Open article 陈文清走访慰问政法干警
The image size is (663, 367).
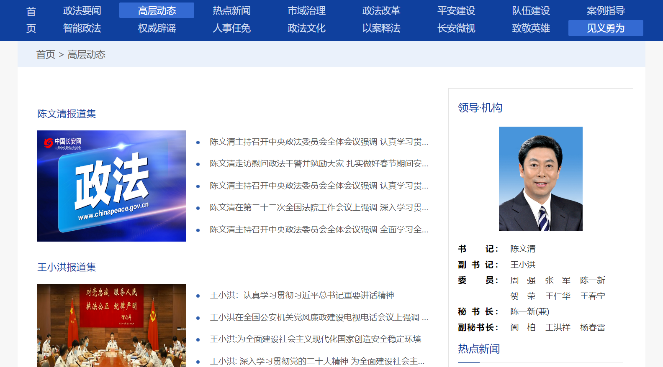tap(319, 163)
